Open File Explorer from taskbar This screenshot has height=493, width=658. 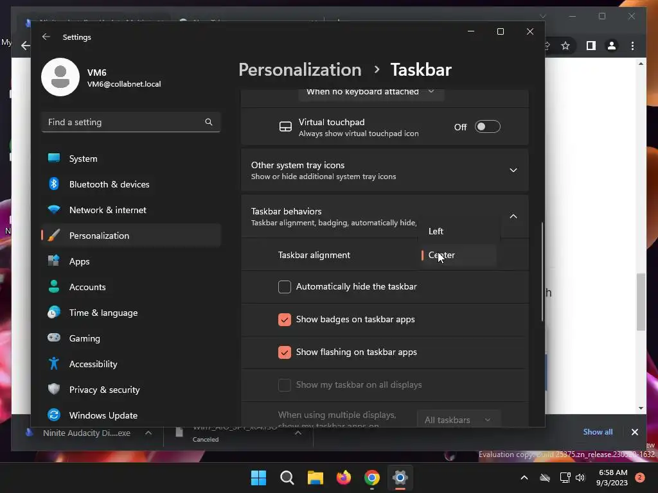pyautogui.click(x=315, y=478)
